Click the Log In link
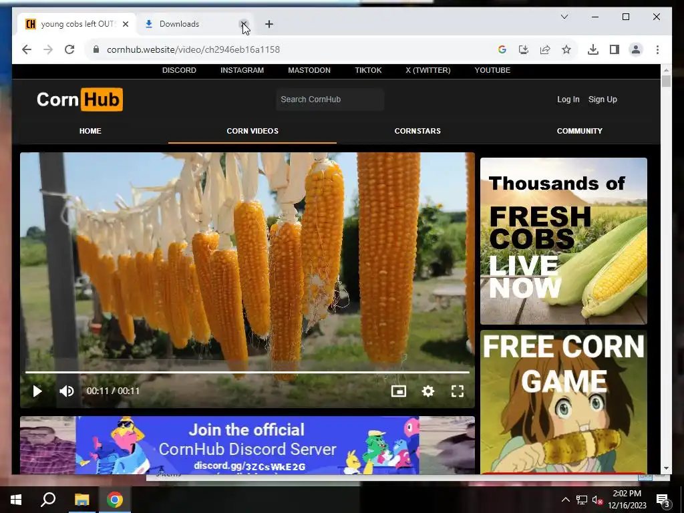Viewport: 684px width, 513px height. coord(568,100)
